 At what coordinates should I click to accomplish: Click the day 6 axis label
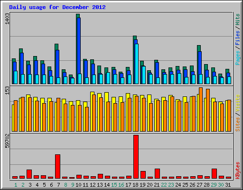click(51, 185)
